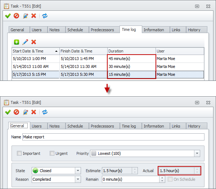Click the Remain field showing 0 minute(s)

(131, 179)
